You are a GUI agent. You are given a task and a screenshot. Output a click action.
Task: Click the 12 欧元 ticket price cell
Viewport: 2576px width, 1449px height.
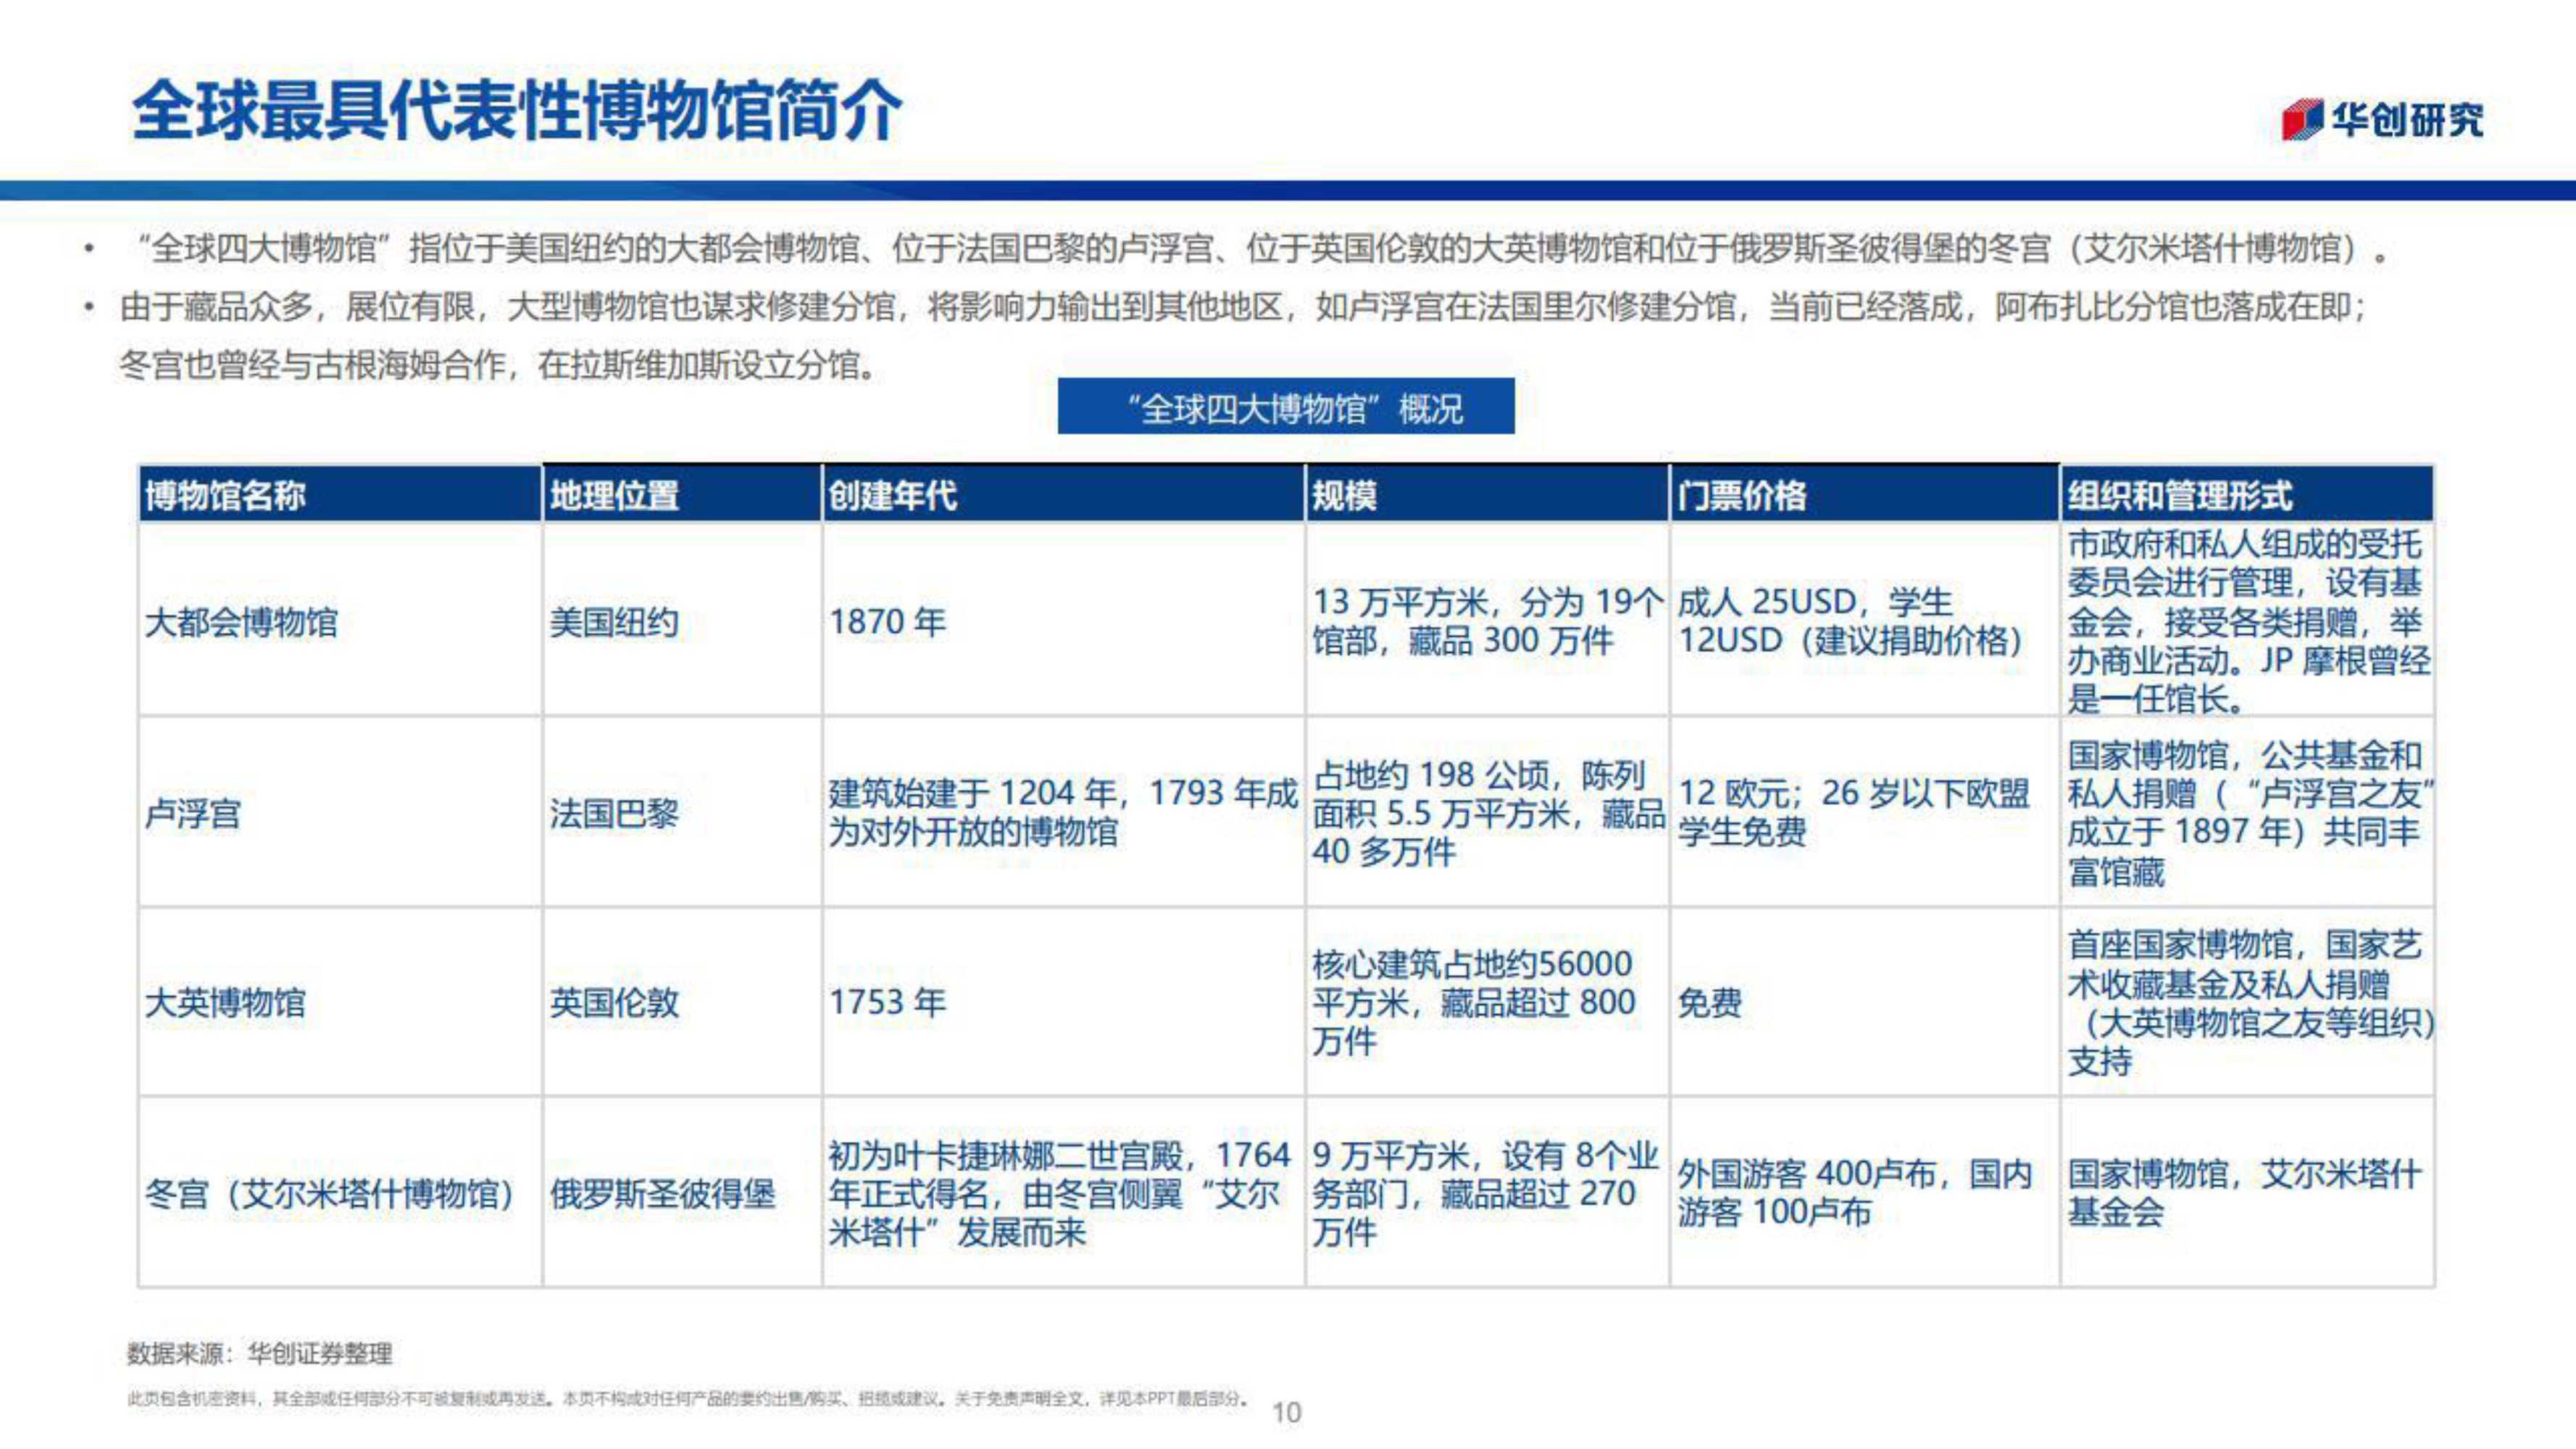(x=1865, y=812)
